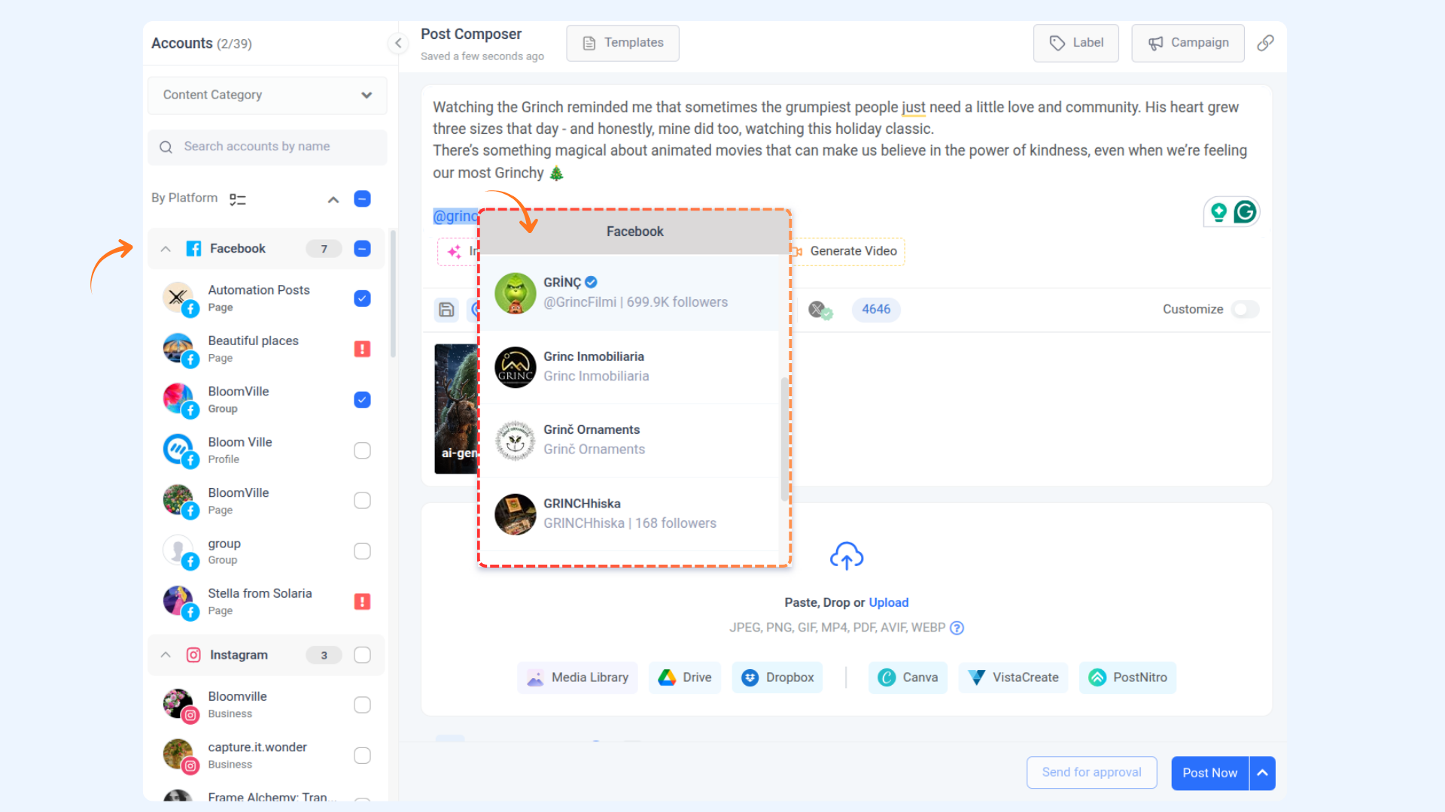Viewport: 1445px width, 812px height.
Task: Click the Upload link
Action: [x=889, y=602]
